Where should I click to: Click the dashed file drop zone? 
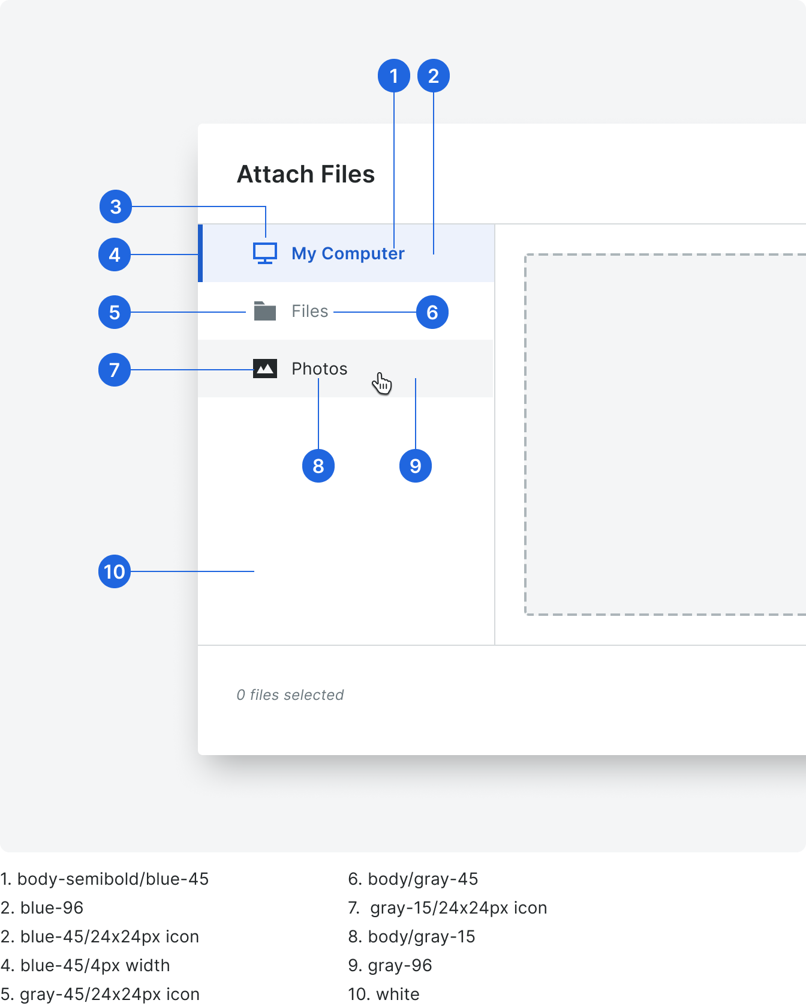pyautogui.click(x=665, y=435)
